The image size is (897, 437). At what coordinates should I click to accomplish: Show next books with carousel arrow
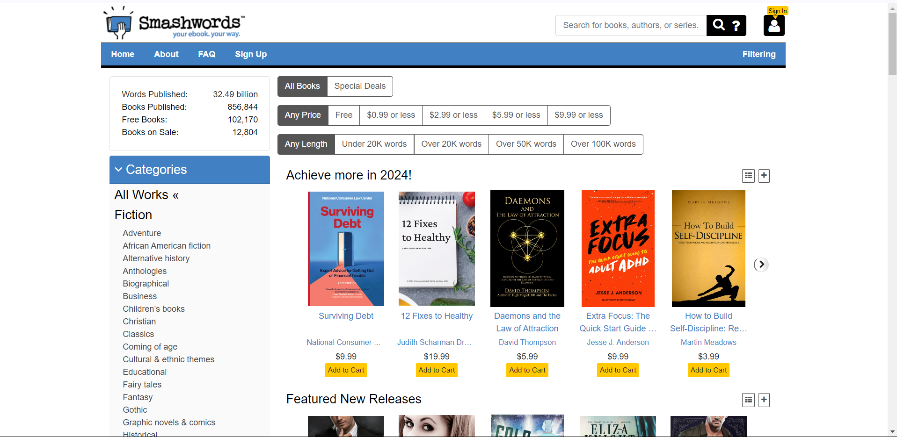(761, 265)
